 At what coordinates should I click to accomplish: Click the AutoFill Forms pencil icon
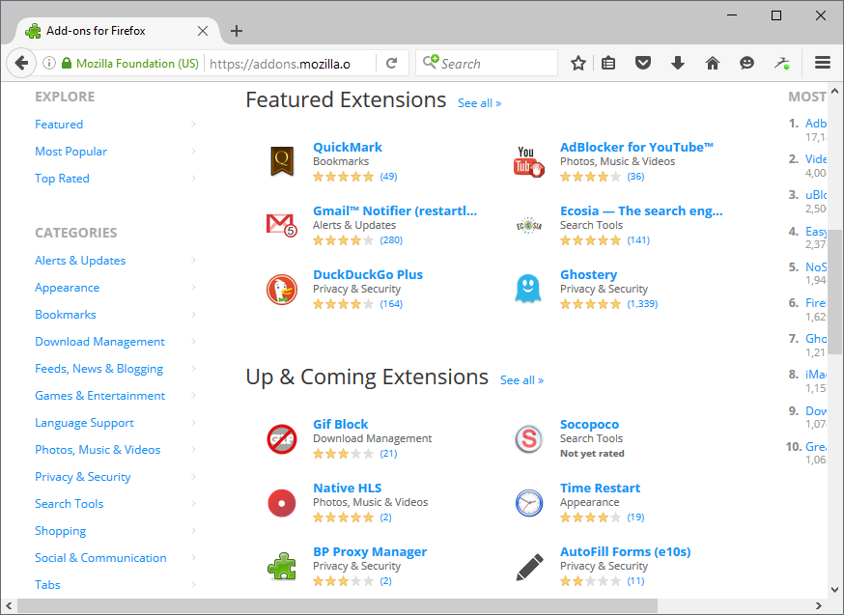(529, 567)
